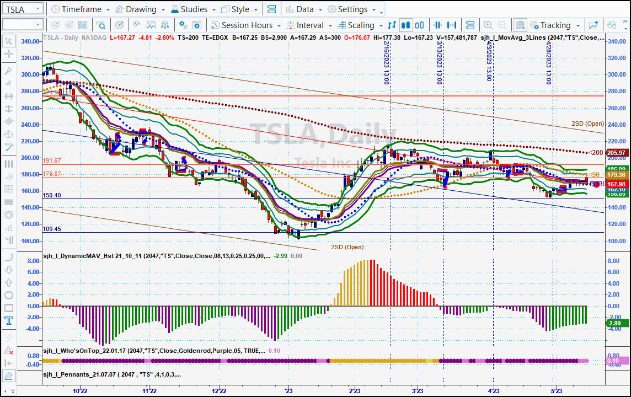Click the green -2.99 histogram value tag
The height and width of the screenshot is (397, 631).
(616, 323)
